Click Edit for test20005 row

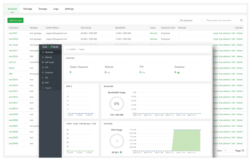[x=233, y=138]
